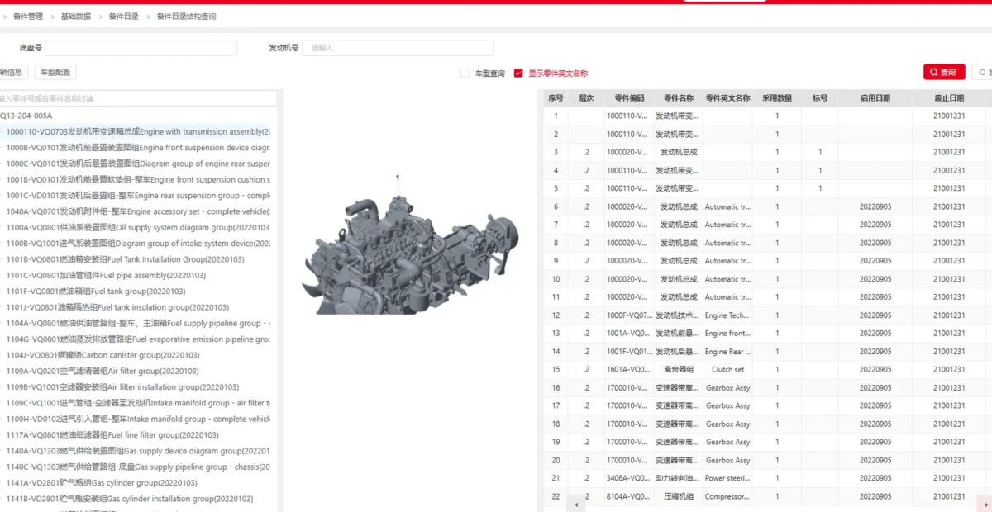Focus the 发动机号 input field

click(397, 48)
